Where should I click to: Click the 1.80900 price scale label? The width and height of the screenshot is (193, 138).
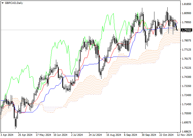tap(186, 13)
